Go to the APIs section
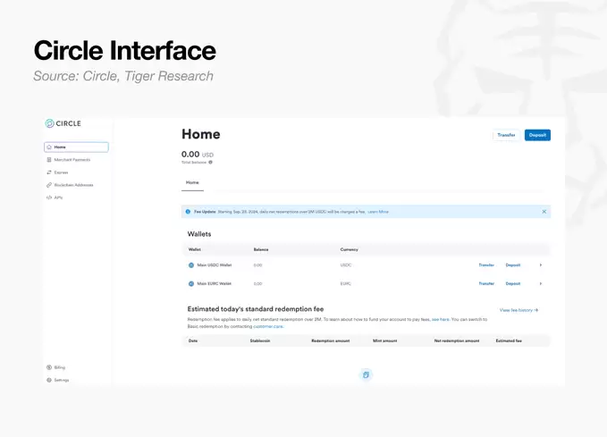 pyautogui.click(x=55, y=197)
